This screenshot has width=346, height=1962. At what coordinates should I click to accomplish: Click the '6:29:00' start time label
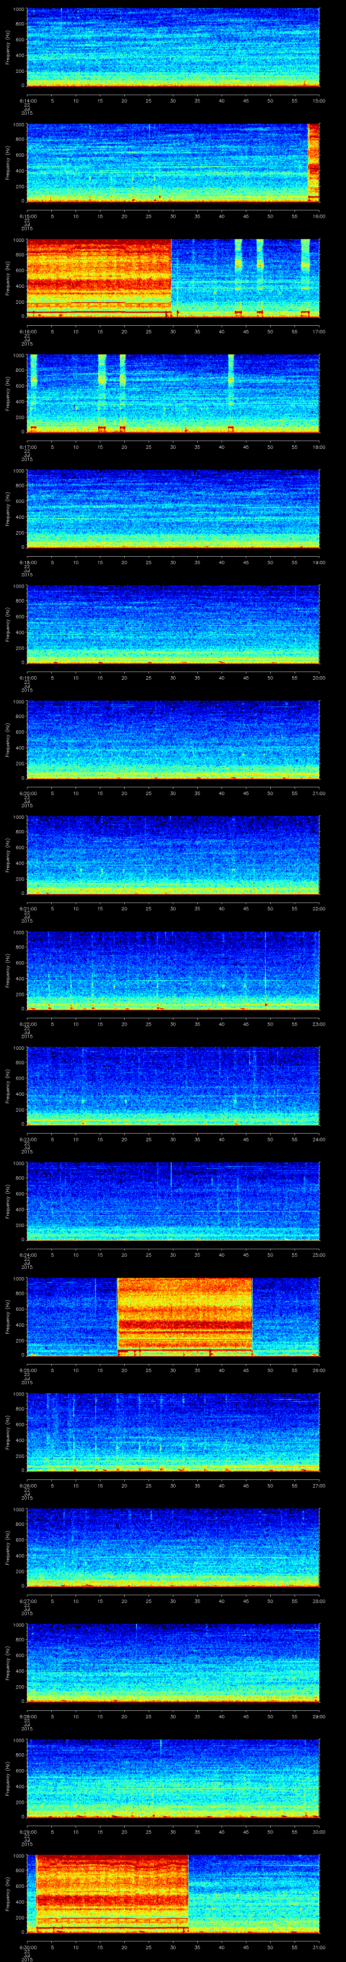click(x=27, y=1832)
